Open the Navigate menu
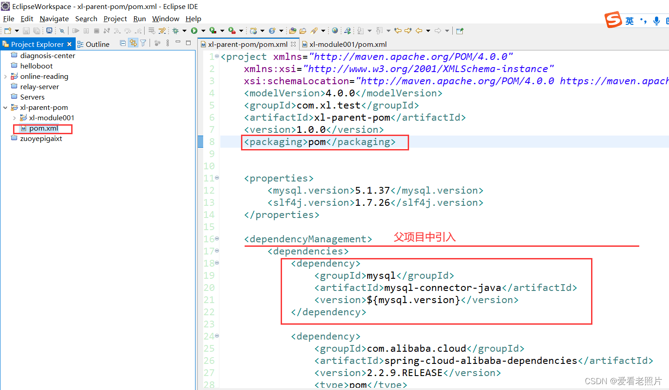 [x=54, y=18]
